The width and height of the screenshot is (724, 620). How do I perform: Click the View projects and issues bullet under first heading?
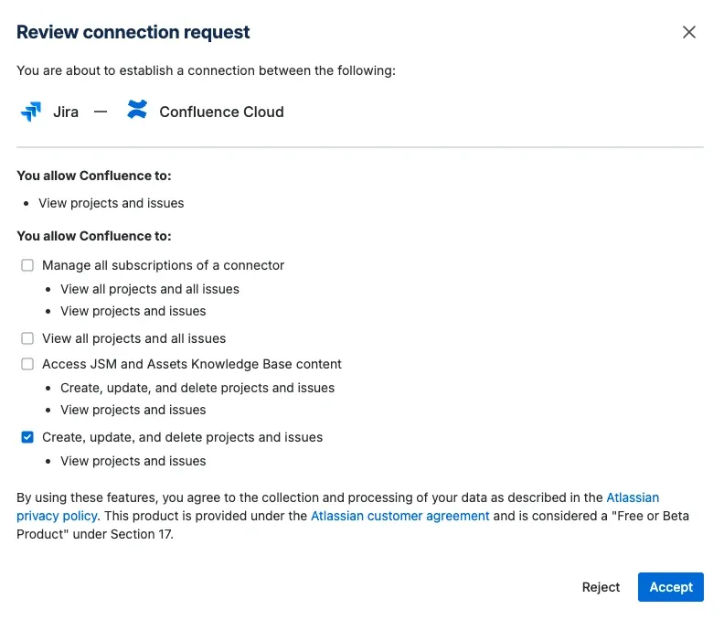[x=111, y=203]
